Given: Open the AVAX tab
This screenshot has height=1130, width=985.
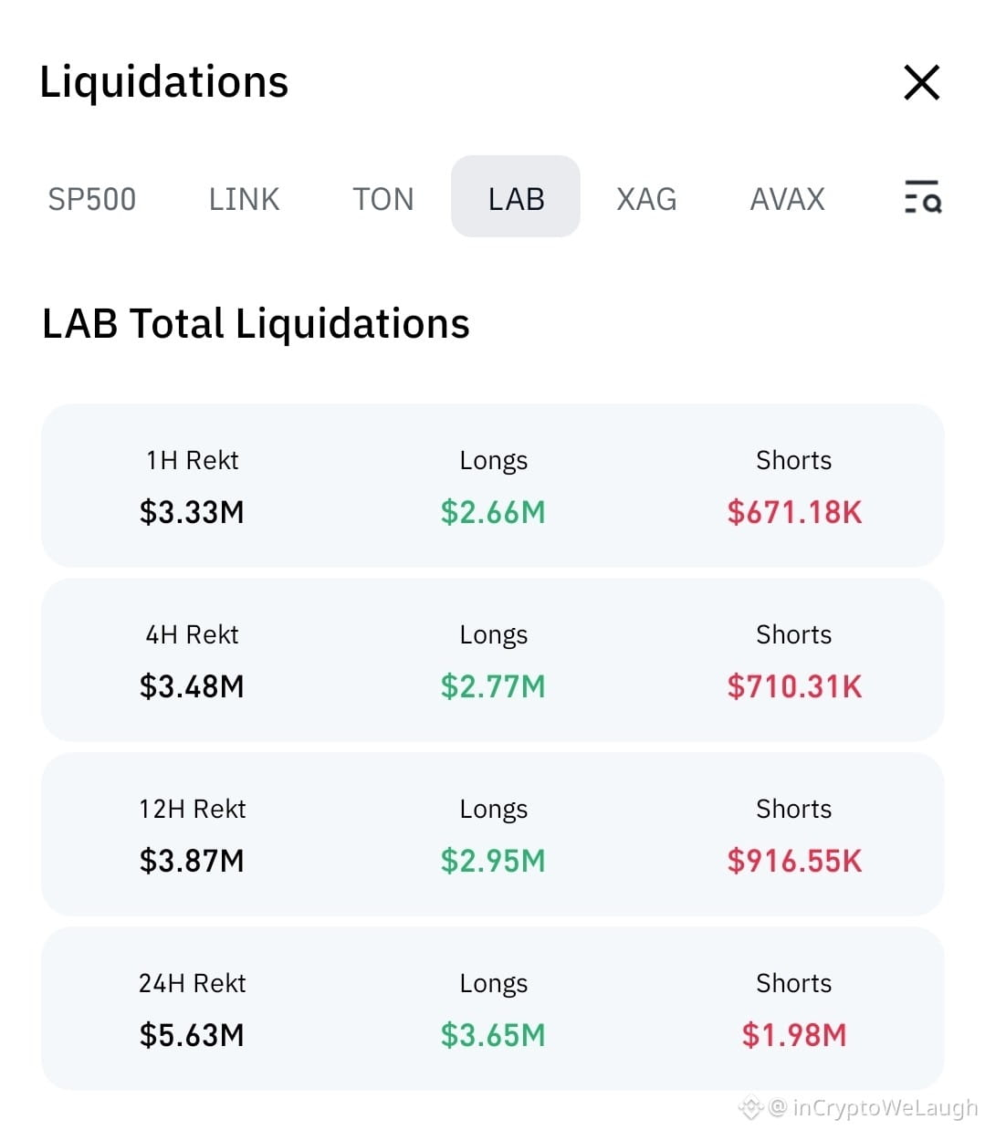Looking at the screenshot, I should [x=787, y=198].
